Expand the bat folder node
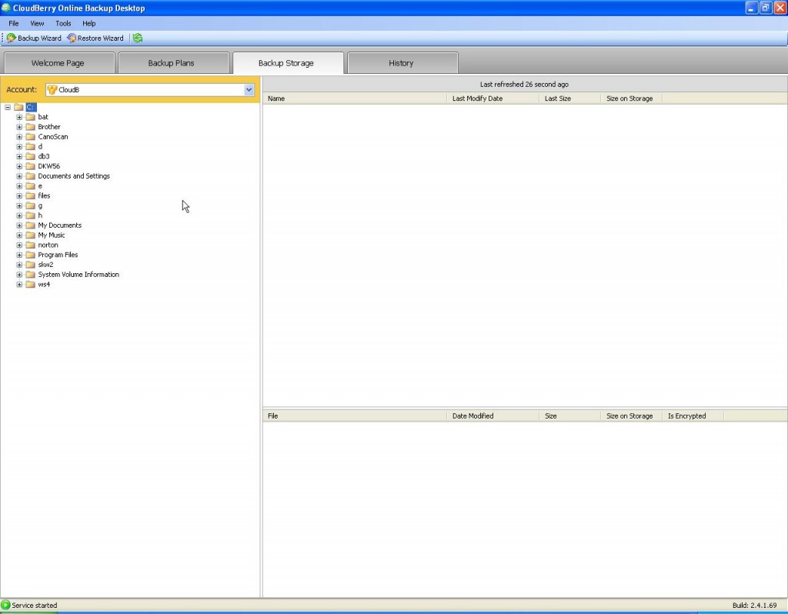Viewport: 788px width, 614px height. click(x=19, y=117)
